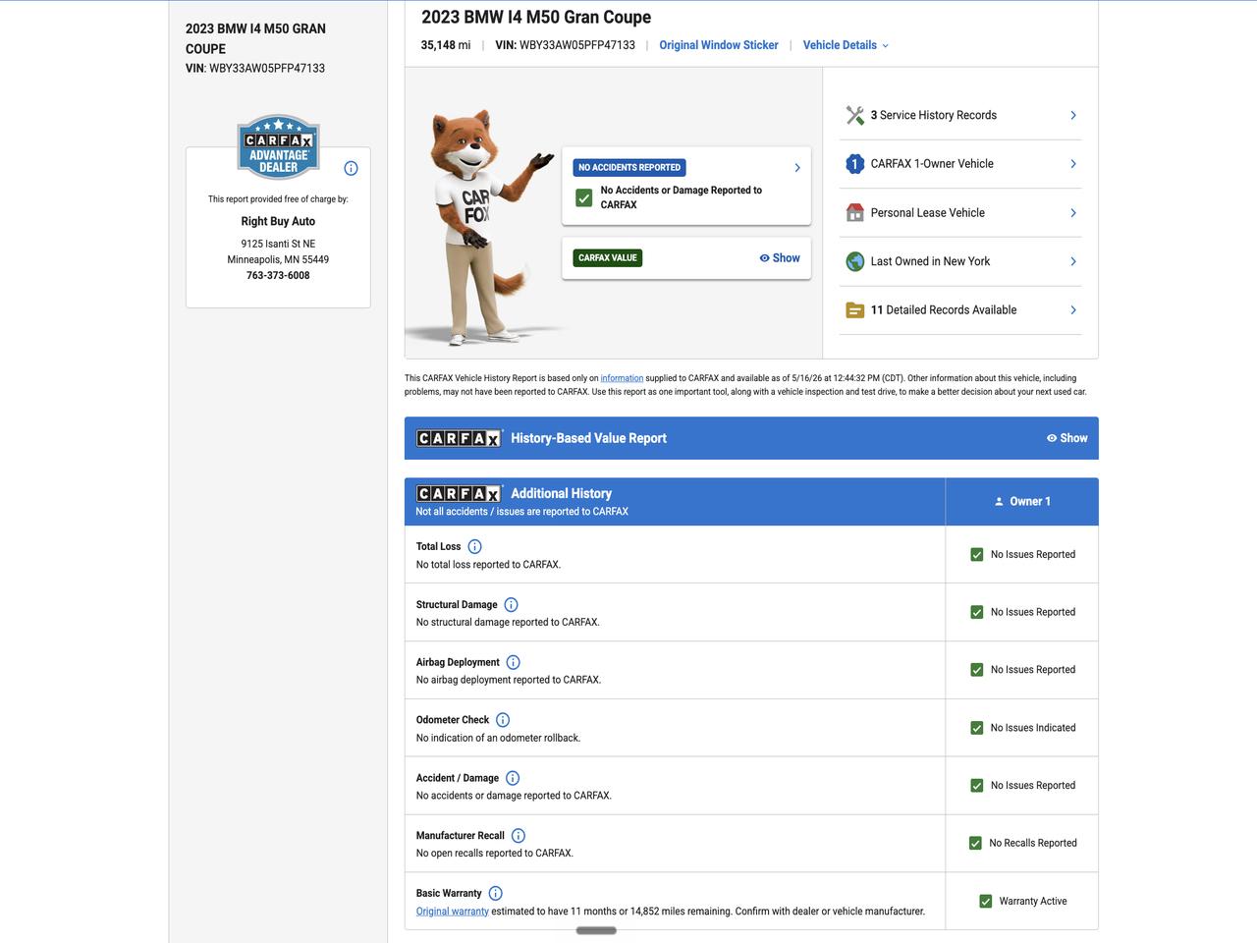Expand Service History Records chevron

[x=1073, y=115]
